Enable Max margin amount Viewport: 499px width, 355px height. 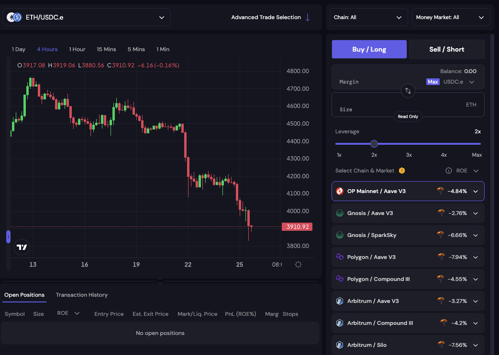pos(432,82)
